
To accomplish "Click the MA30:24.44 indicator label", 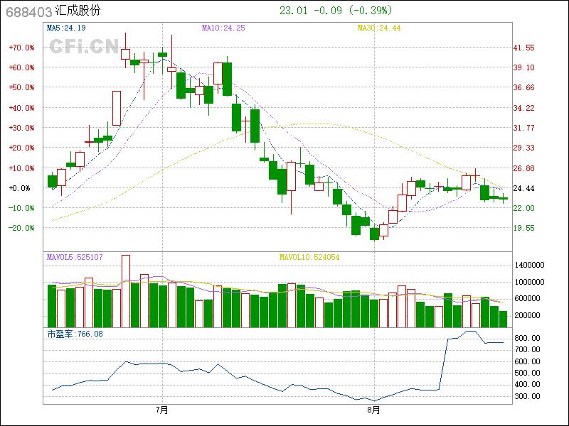I will [x=379, y=28].
